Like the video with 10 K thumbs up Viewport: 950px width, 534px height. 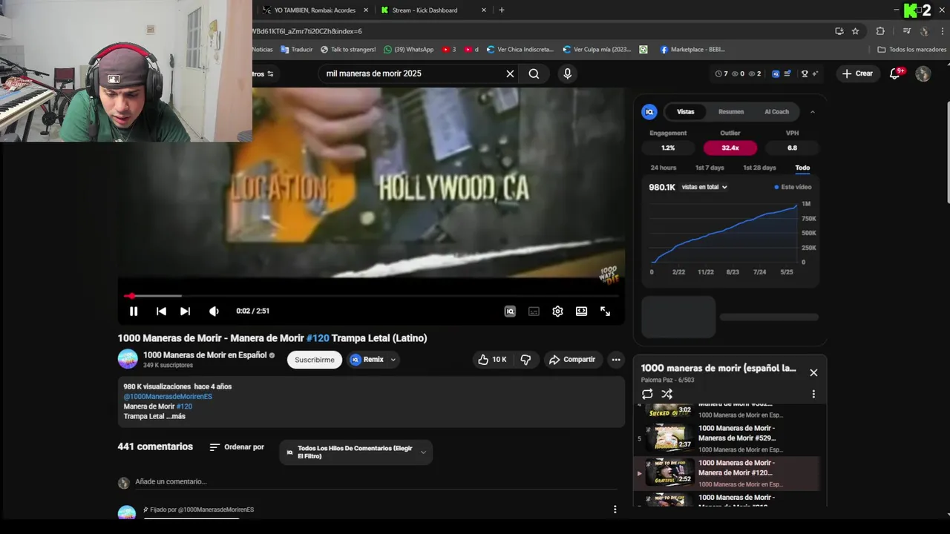click(493, 360)
